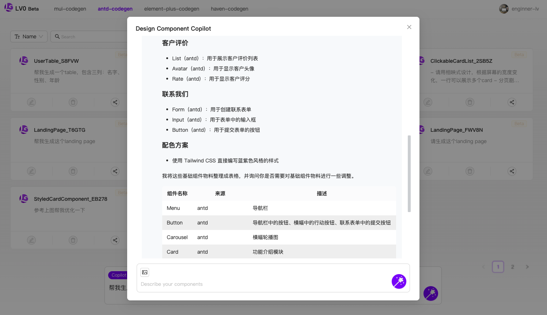Click the edit icon on StyledCardComponent_EB278 card
The height and width of the screenshot is (315, 547).
[31, 240]
